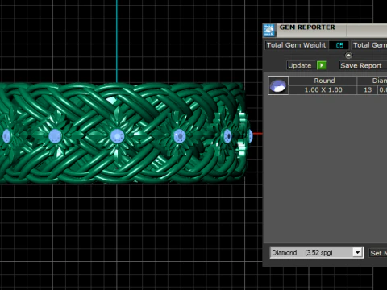
Task: Select the center gem on the braided ring
Action: (x=117, y=136)
